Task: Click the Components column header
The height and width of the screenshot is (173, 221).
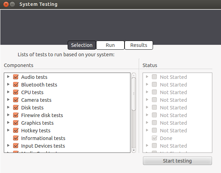Action: click(x=19, y=65)
